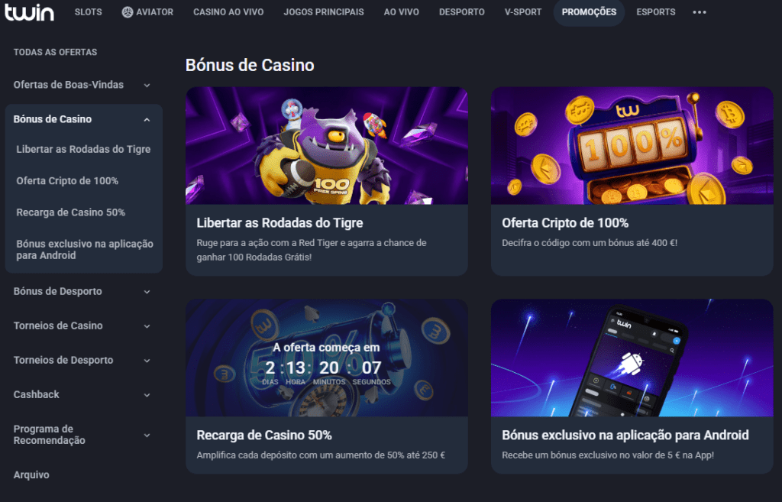The height and width of the screenshot is (502, 782).
Task: Open the three-dots more menu
Action: pyautogui.click(x=700, y=12)
